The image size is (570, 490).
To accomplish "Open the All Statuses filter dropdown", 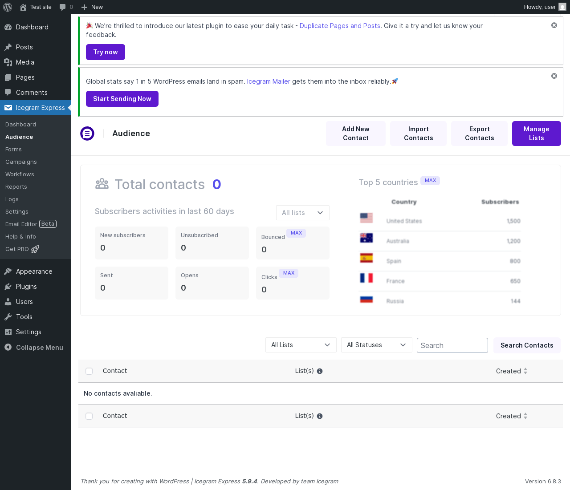I will click(x=377, y=345).
